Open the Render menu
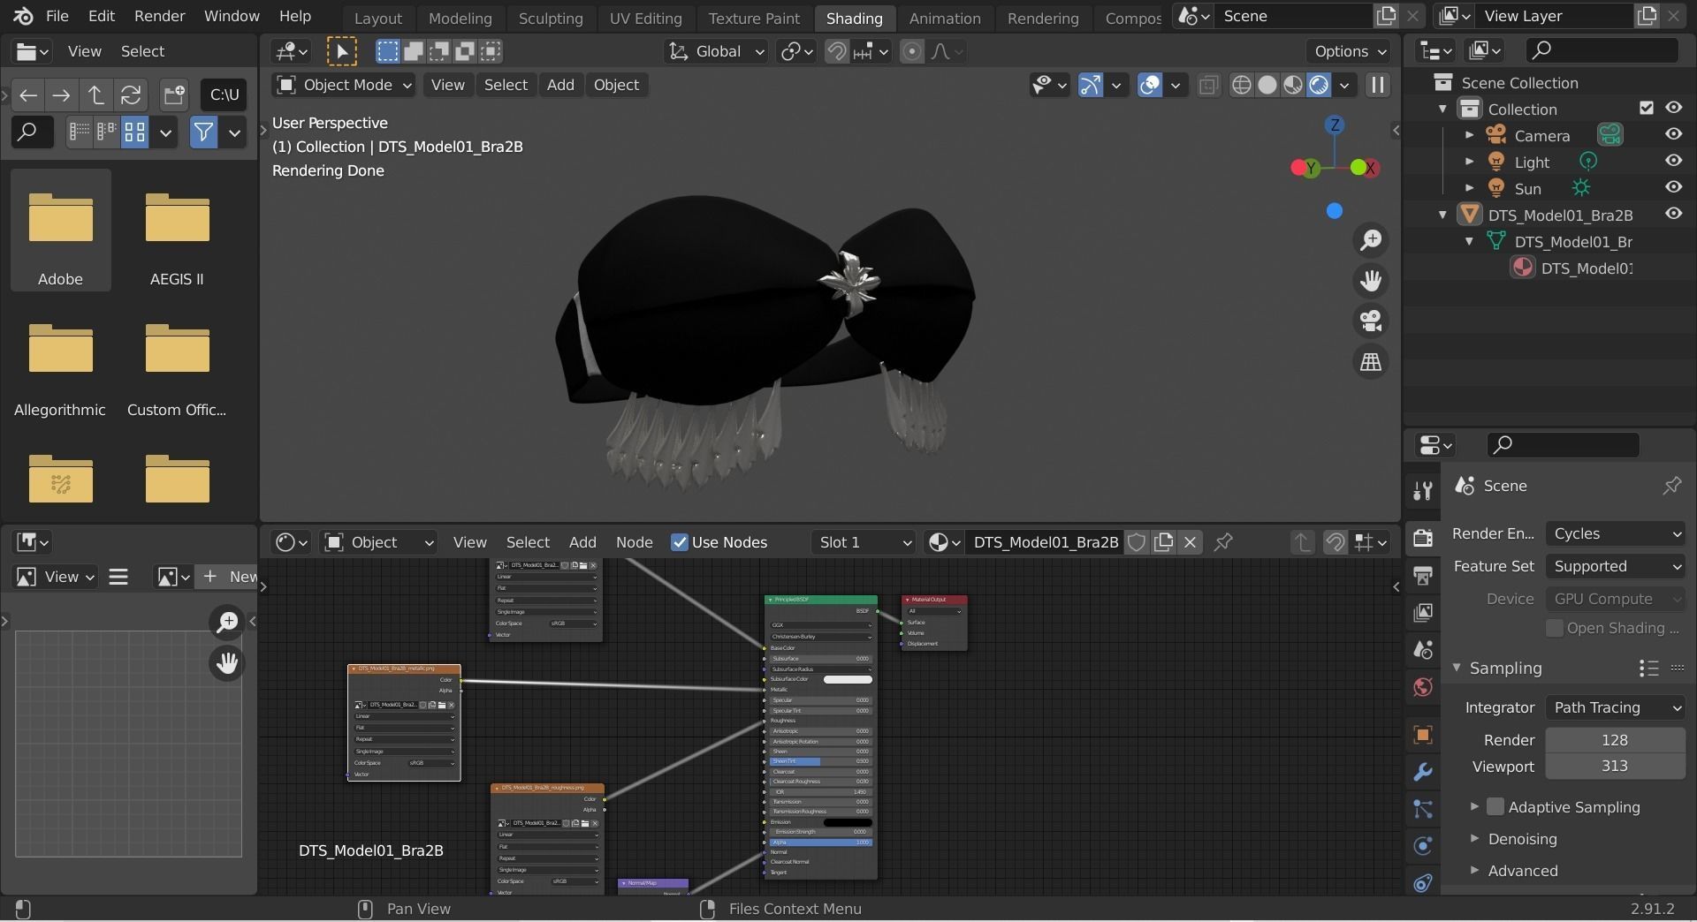 [x=159, y=16]
